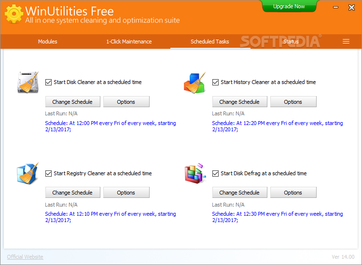
Task: Click Last Run: N/A under Registry Cleaner
Action: (x=61, y=205)
